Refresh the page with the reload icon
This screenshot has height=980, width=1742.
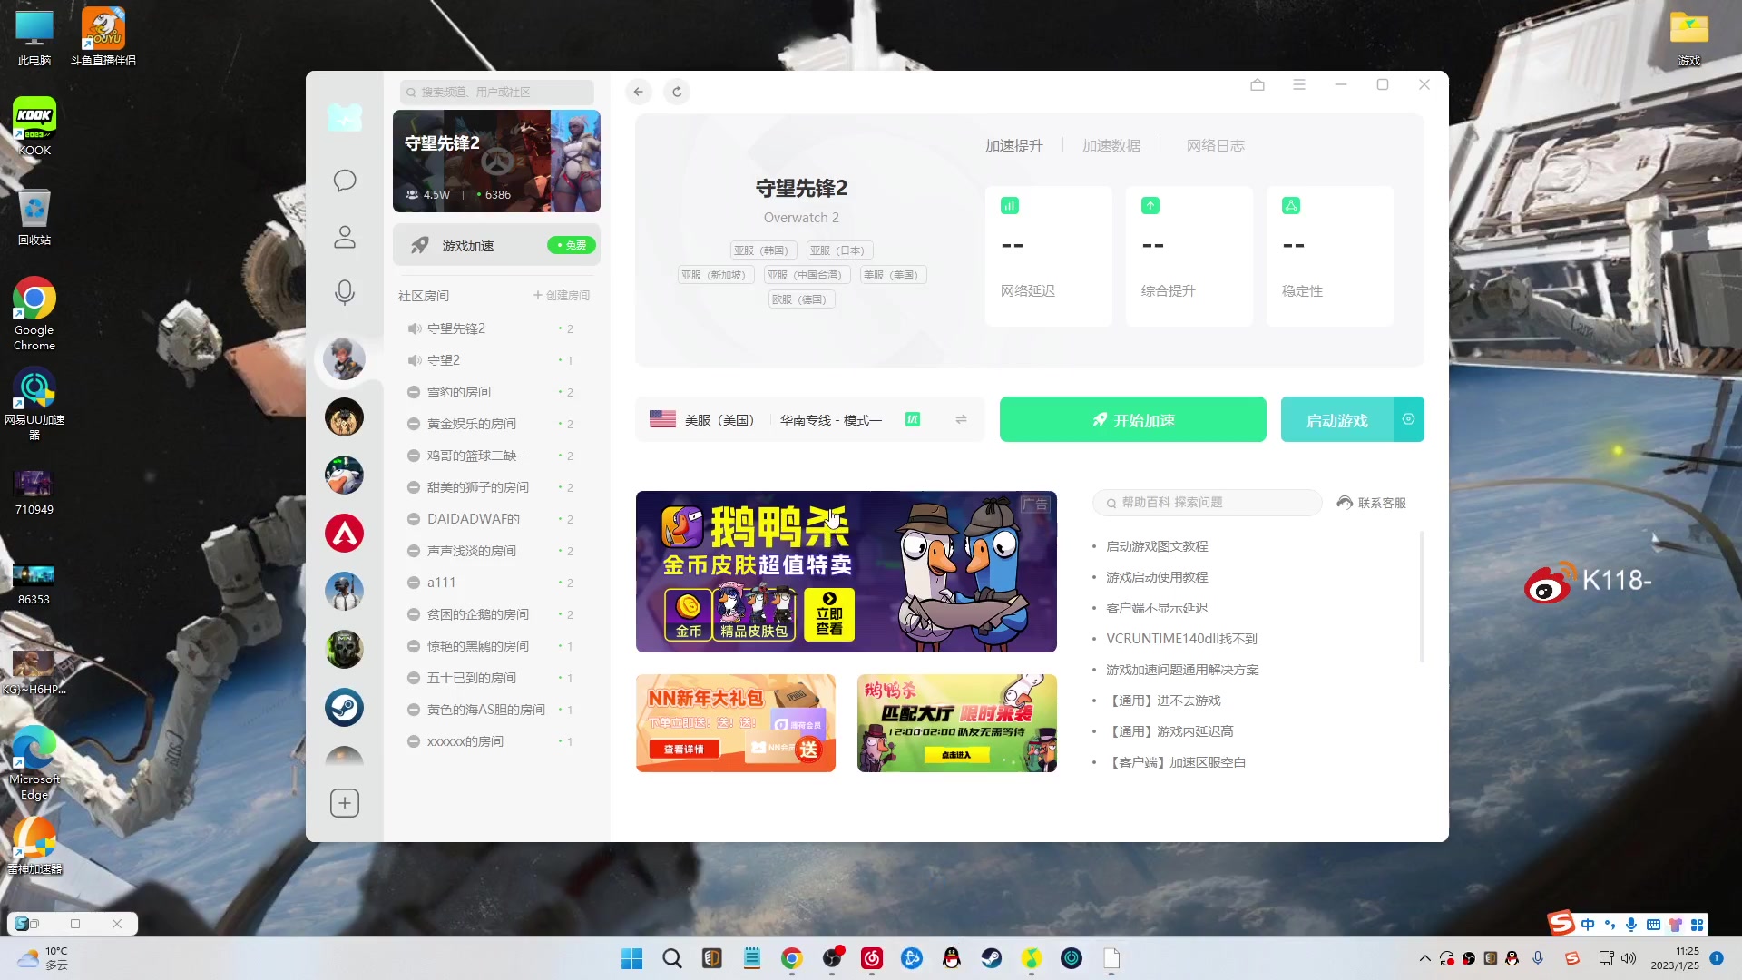pyautogui.click(x=677, y=92)
